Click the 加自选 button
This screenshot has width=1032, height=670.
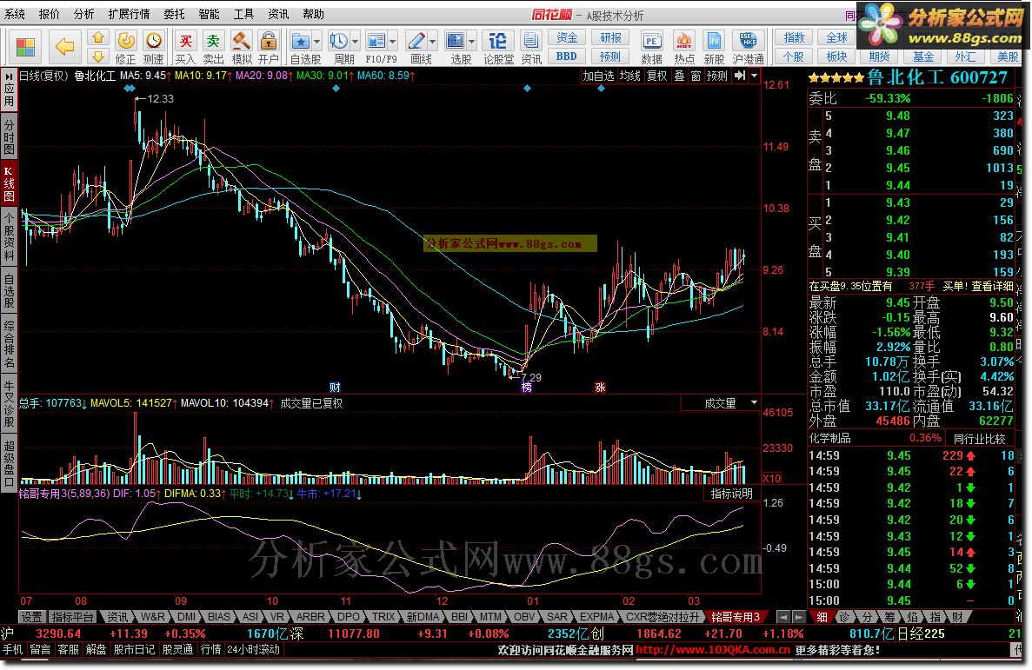(598, 76)
